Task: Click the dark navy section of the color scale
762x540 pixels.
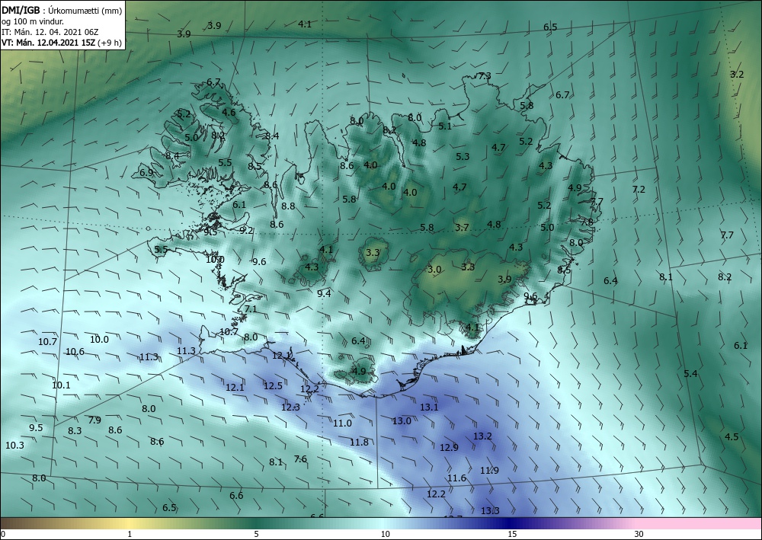Action: (511, 523)
